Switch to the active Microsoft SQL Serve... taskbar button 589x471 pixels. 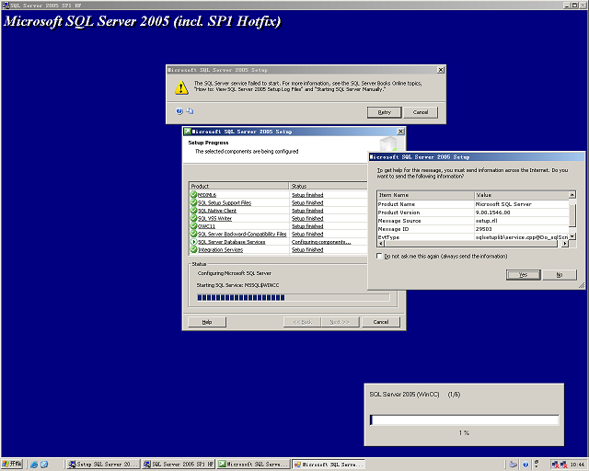[329, 465]
